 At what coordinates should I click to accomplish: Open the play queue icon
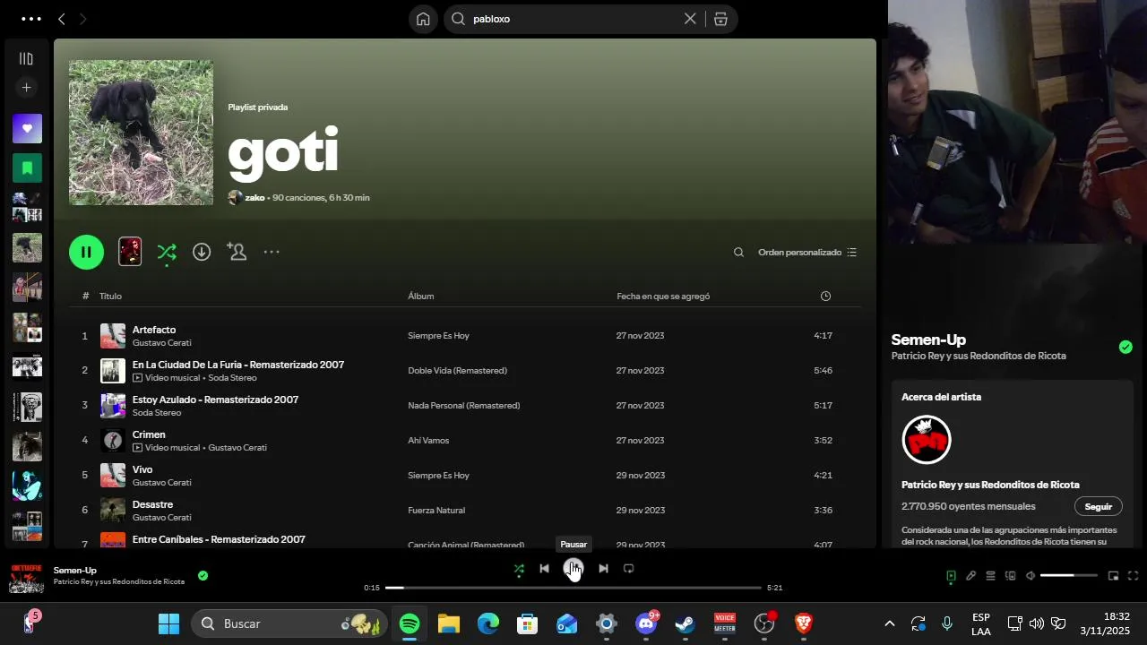click(990, 576)
